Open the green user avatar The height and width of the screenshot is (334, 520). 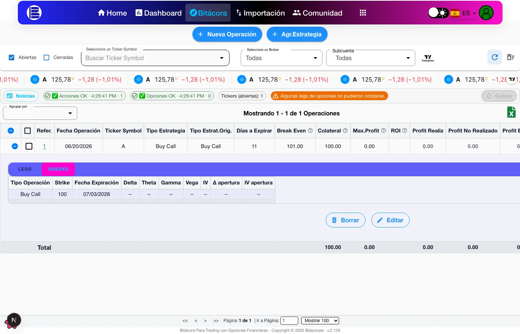(486, 13)
